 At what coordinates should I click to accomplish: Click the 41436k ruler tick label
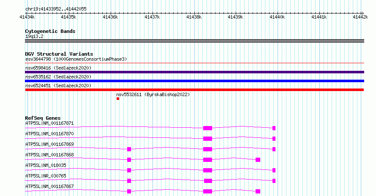(x=110, y=17)
